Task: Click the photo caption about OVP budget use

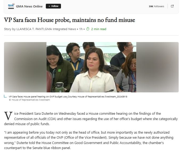Action: [x=68, y=97]
